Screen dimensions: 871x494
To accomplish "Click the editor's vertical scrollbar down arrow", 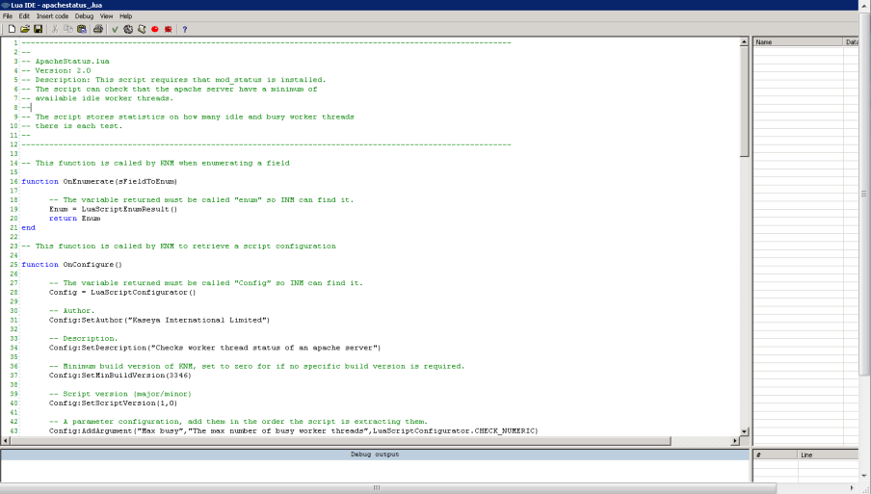I will 744,430.
